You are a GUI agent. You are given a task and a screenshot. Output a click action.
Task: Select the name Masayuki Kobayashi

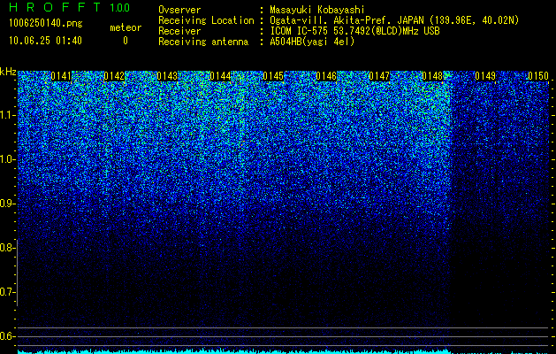pyautogui.click(x=317, y=10)
